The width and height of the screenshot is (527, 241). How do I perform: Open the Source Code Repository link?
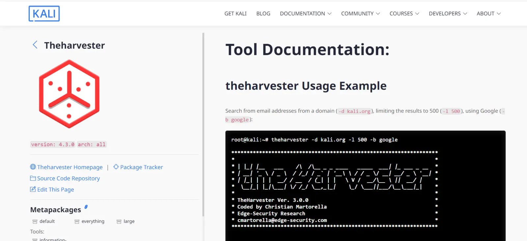[x=69, y=178]
